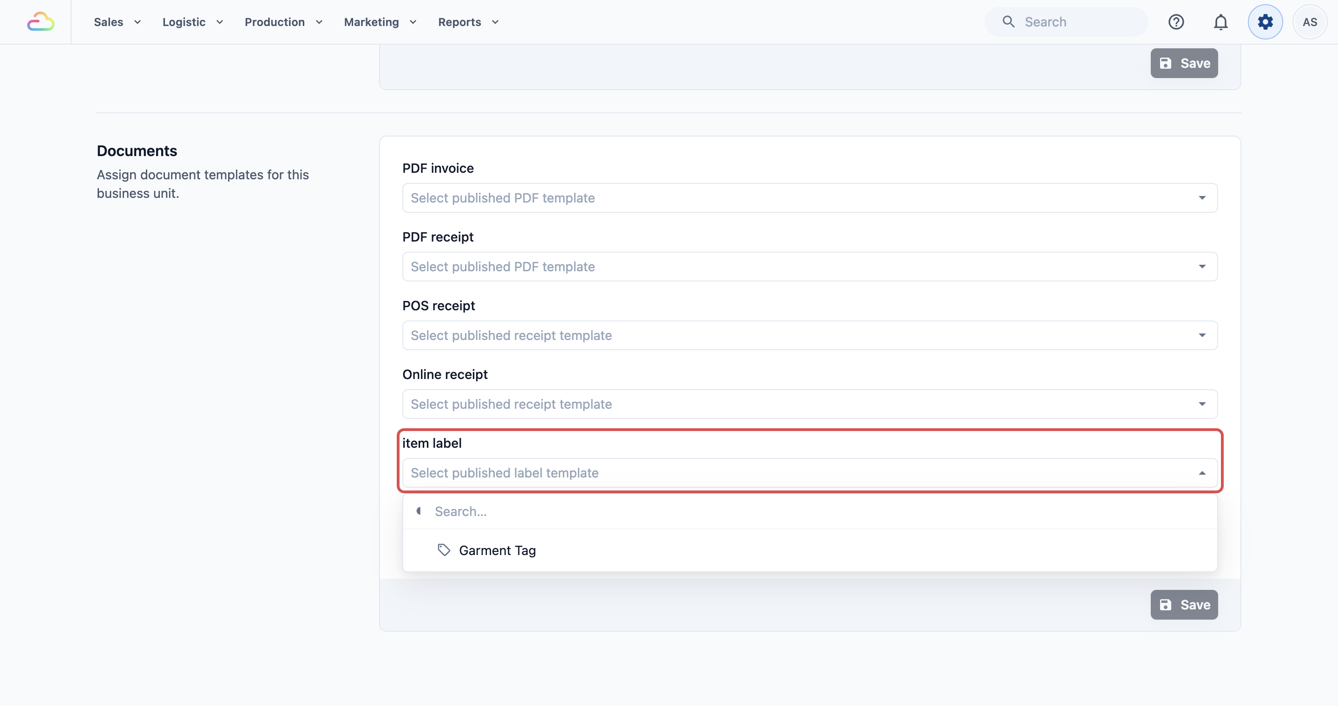Click the Sales menu chevron
This screenshot has width=1338, height=706.
click(x=138, y=22)
